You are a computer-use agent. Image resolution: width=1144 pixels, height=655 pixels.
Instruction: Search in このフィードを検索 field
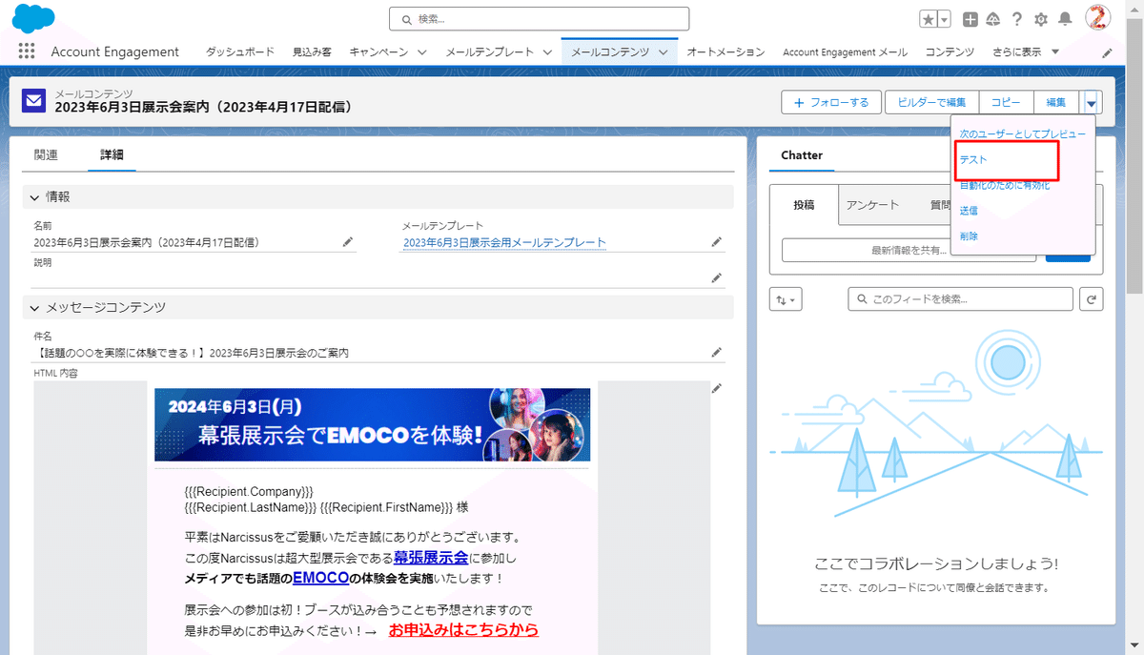coord(961,299)
